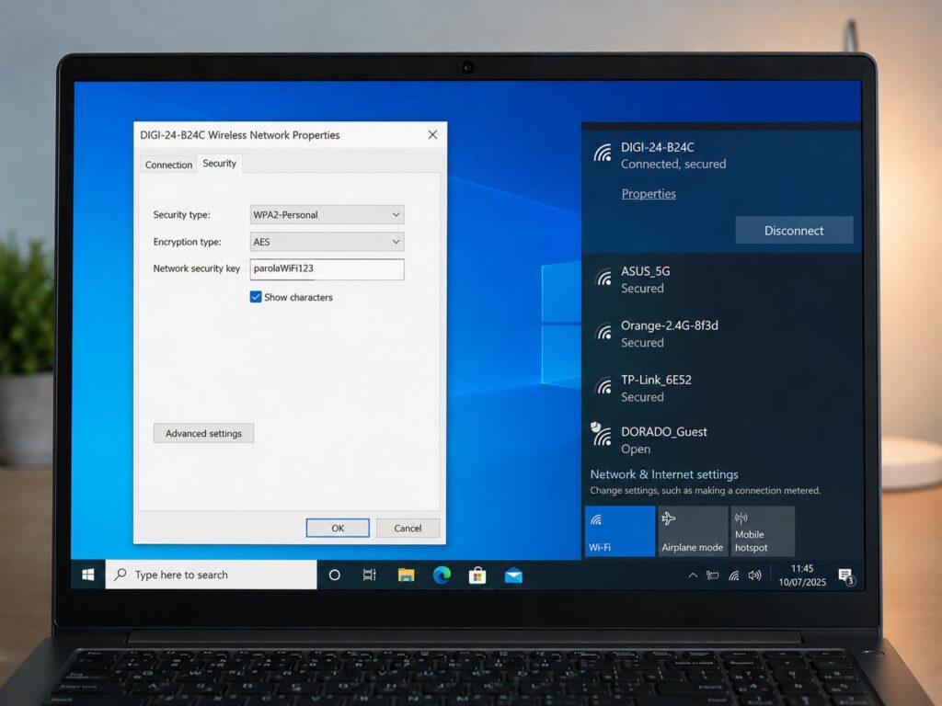Open the Action Center notifications icon
This screenshot has height=706, width=942.
(846, 576)
